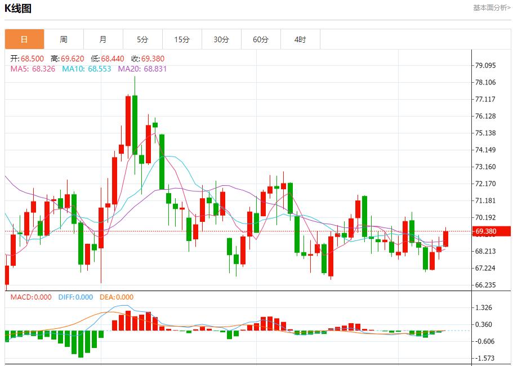Switch to the 4时 interval tab
The width and height of the screenshot is (513, 366).
300,39
